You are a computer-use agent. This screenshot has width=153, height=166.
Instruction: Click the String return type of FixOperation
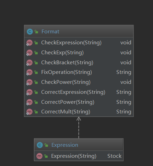124,72
